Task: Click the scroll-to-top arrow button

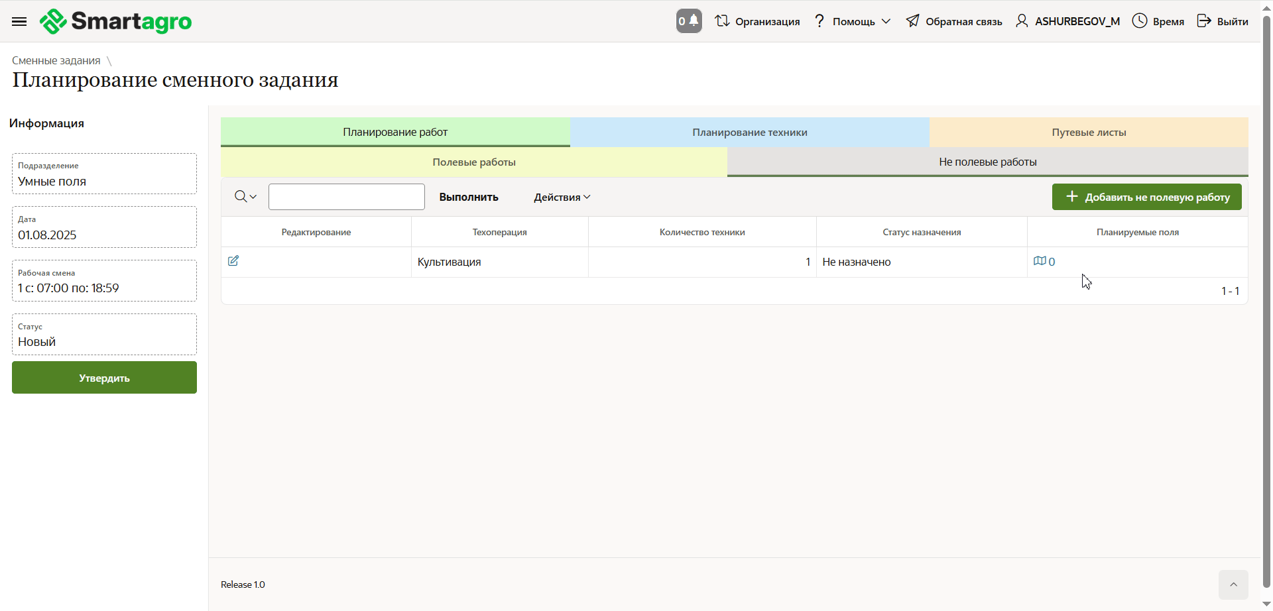Action: [1233, 584]
